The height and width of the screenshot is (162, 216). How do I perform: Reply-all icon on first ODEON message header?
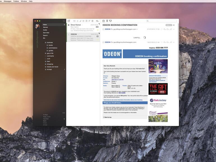tap(168, 29)
